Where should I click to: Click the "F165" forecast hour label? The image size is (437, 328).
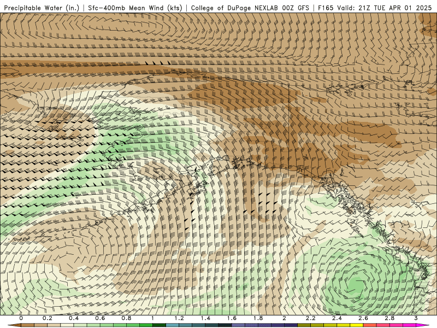tap(326, 8)
